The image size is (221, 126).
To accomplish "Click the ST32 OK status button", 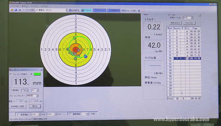I will [x=87, y=10].
